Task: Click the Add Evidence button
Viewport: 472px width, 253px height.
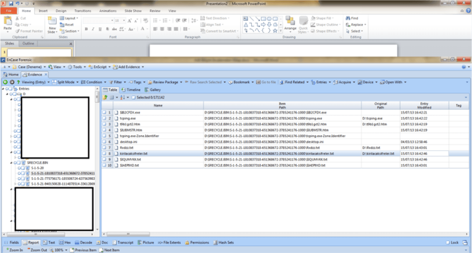Action: pyautogui.click(x=128, y=67)
